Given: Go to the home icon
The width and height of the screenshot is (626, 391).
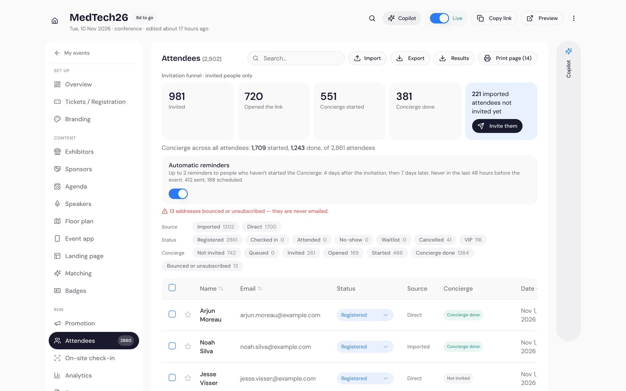Looking at the screenshot, I should pyautogui.click(x=55, y=21).
